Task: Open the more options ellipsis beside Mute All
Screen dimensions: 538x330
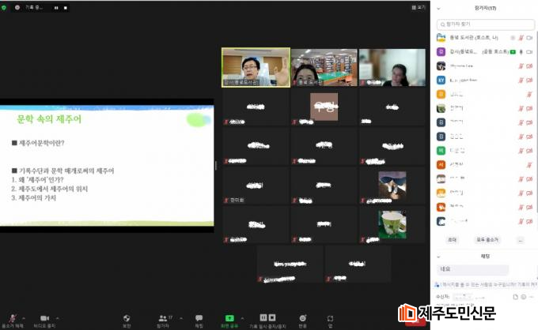Action: [520, 239]
